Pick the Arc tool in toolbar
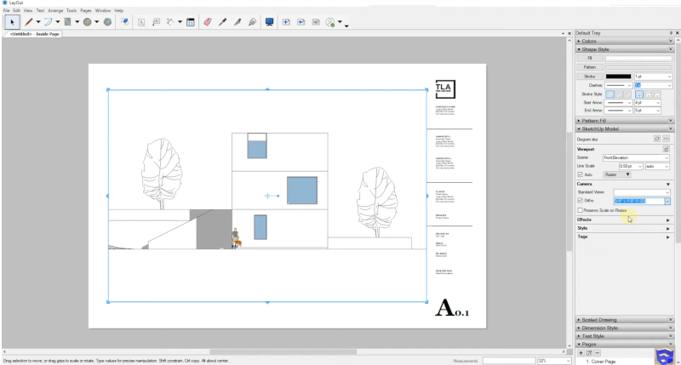The image size is (681, 365). [49, 22]
